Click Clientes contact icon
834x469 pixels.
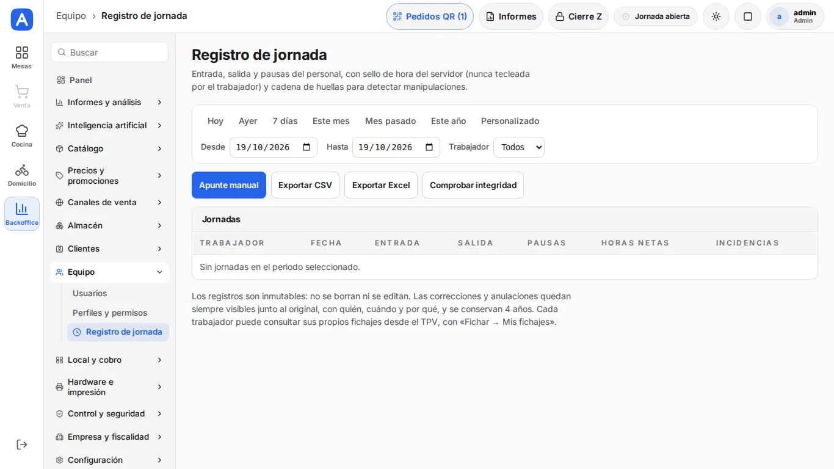pos(59,249)
